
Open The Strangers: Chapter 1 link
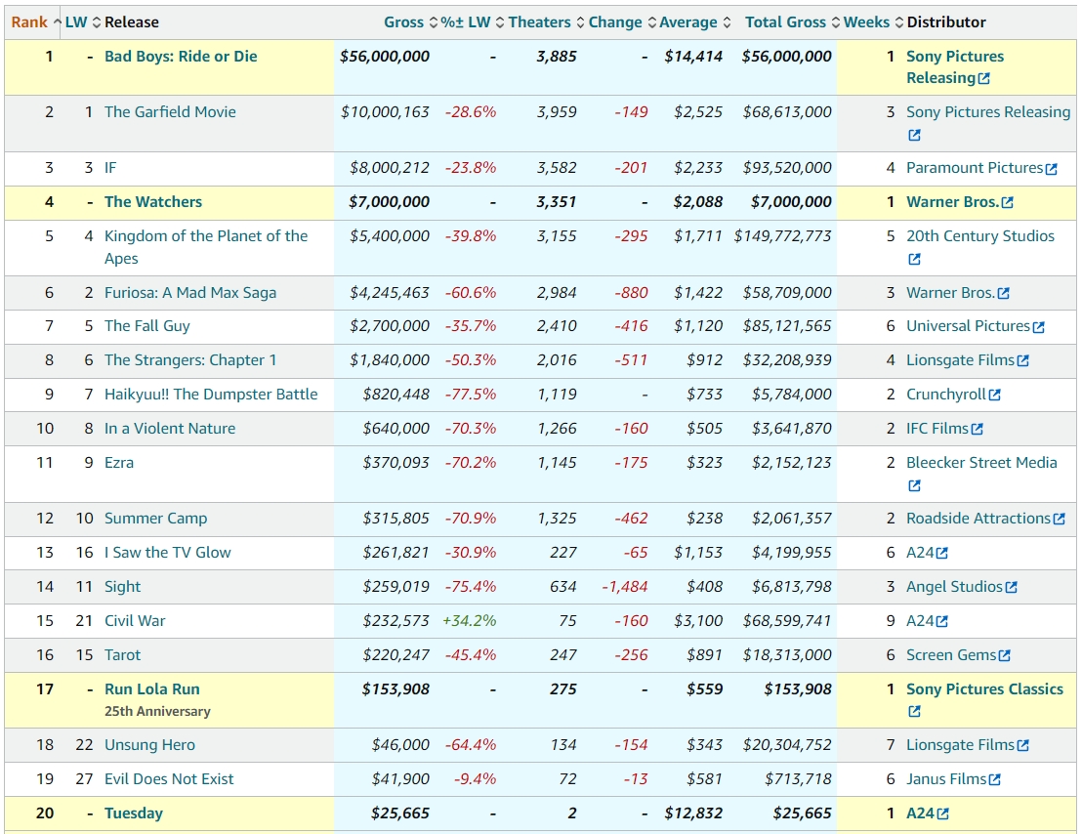tap(190, 360)
